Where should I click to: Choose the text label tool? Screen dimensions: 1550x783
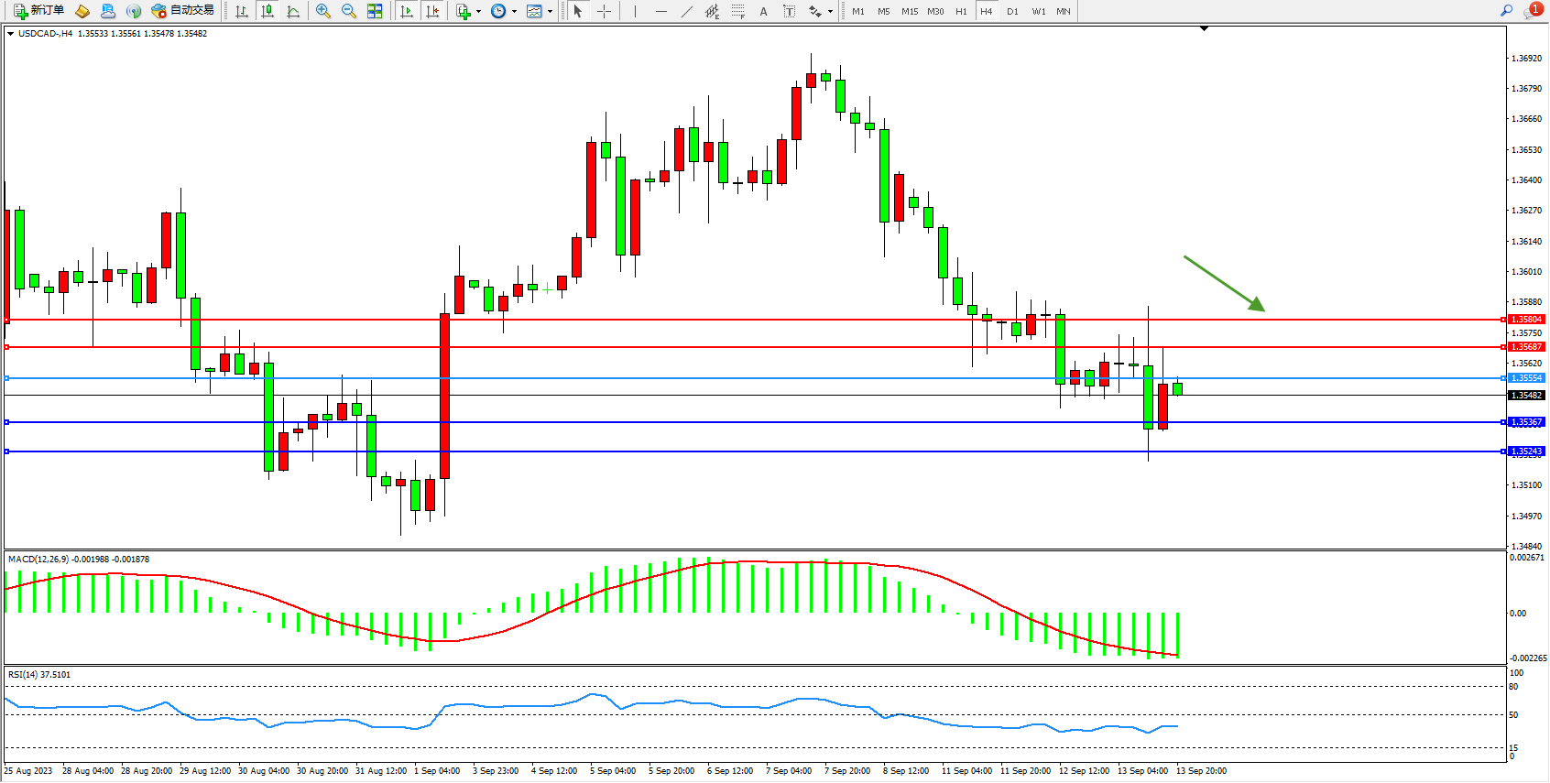click(x=763, y=11)
